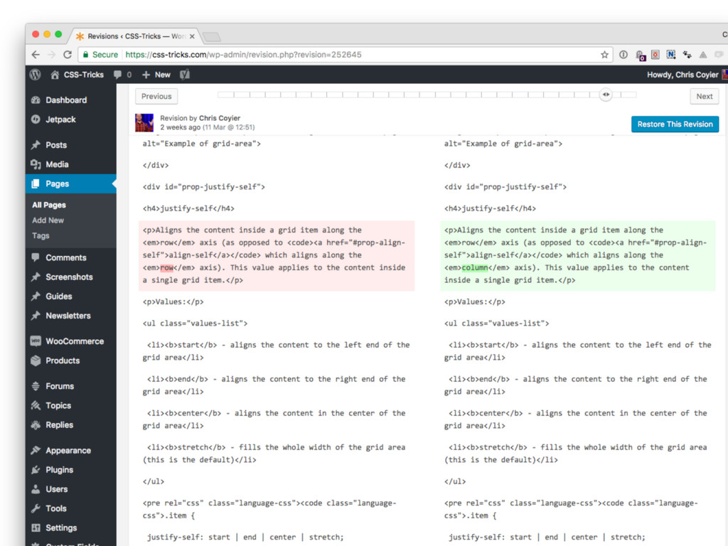Click the Previous revision button

tap(156, 97)
